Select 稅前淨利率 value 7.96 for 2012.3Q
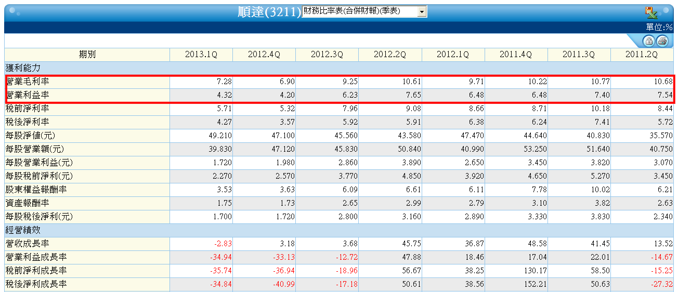The image size is (678, 292). pos(350,109)
